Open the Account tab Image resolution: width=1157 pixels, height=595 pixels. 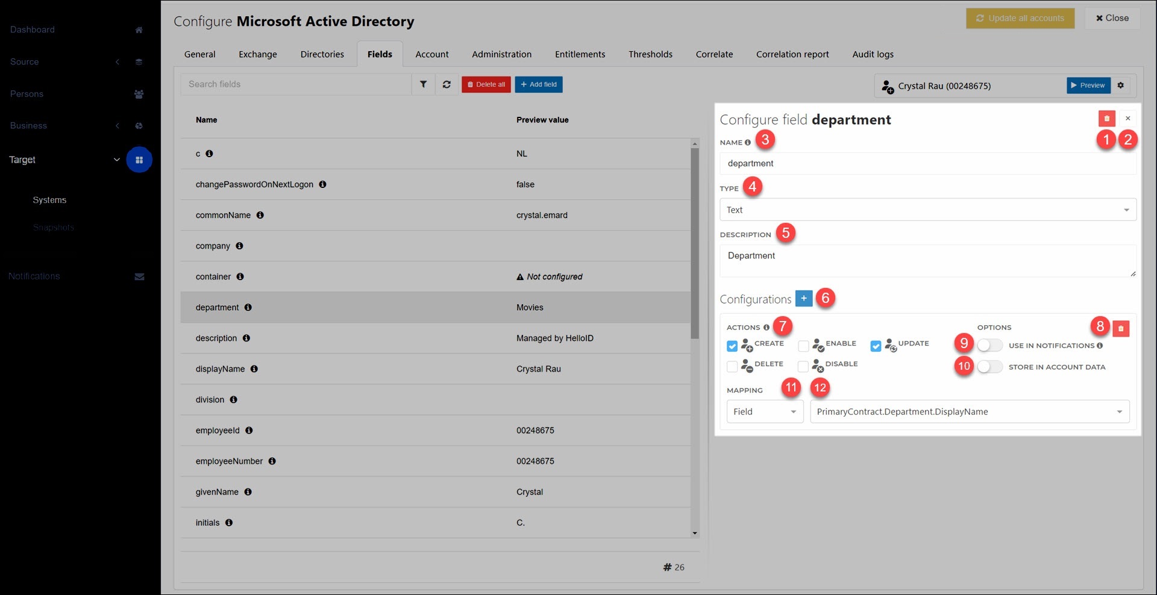click(432, 54)
